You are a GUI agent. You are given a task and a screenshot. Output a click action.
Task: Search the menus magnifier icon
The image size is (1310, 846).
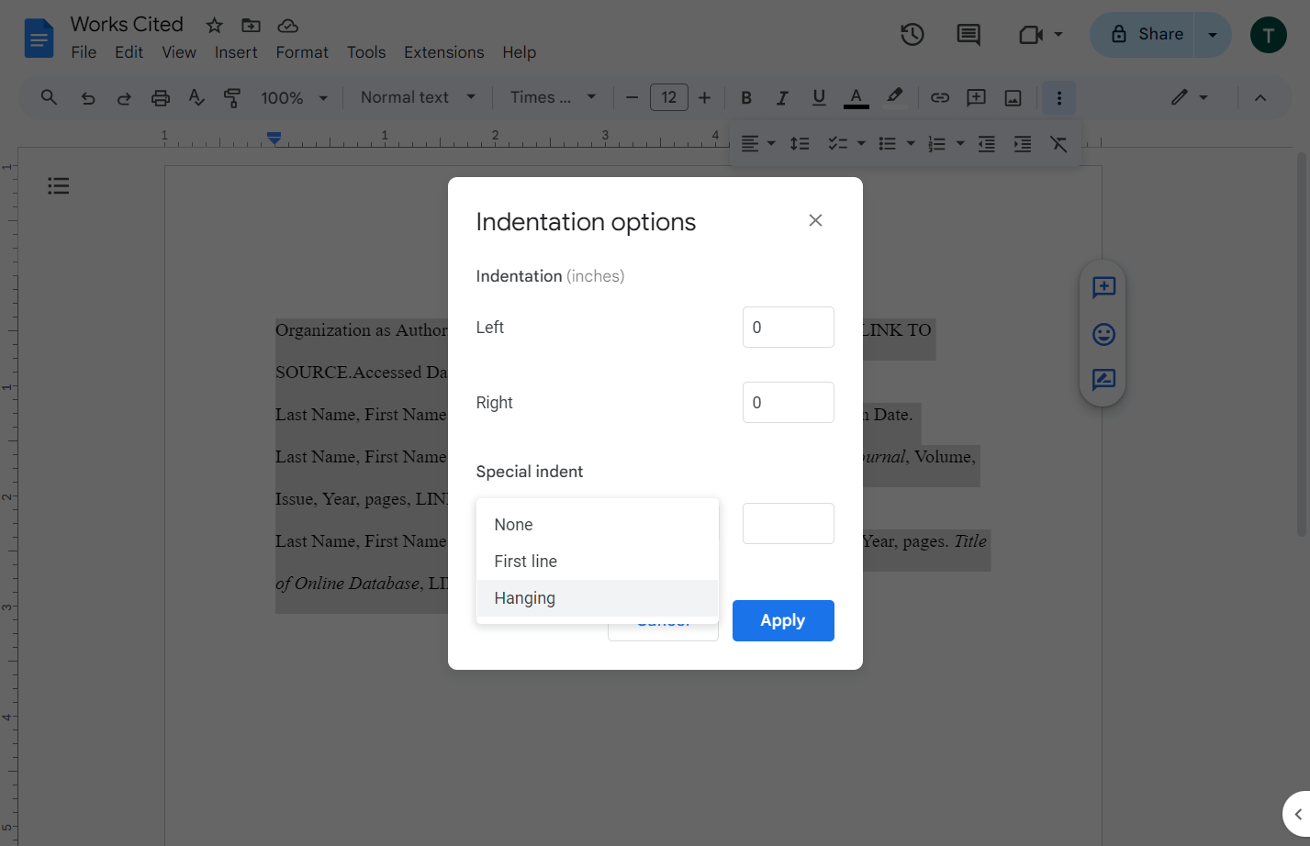[49, 97]
